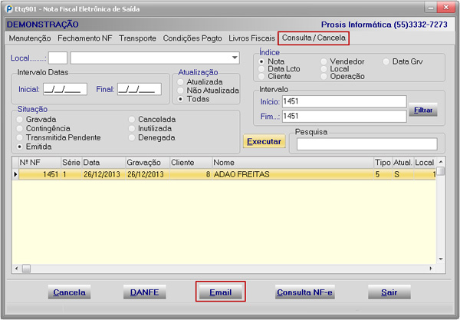Viewport: 460px width, 320px height.
Task: Click the horizontal scrollbar thumb
Action: (26, 269)
